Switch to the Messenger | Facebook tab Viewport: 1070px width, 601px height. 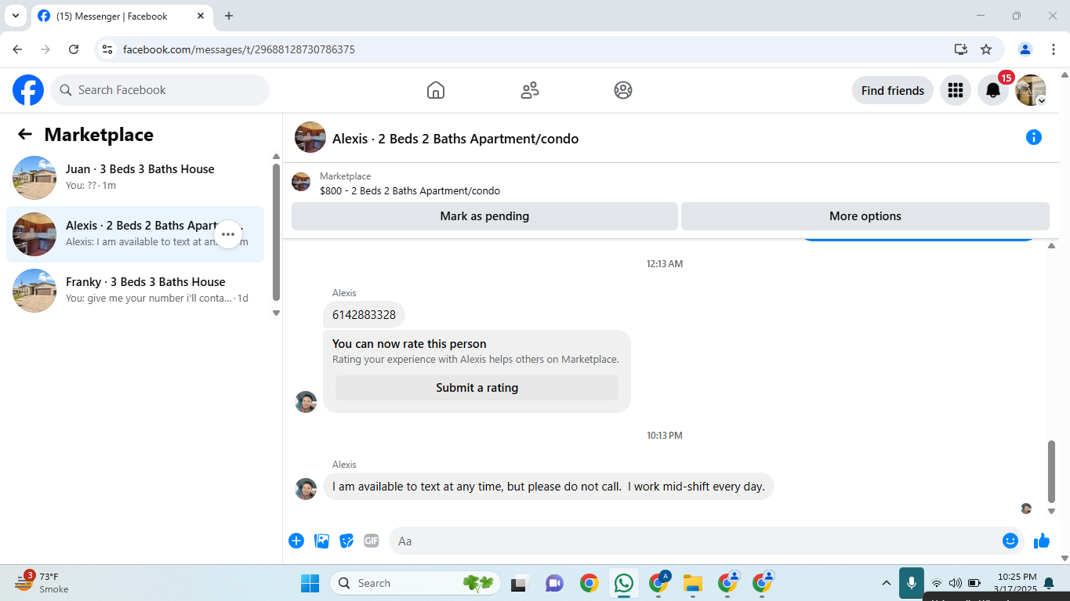pyautogui.click(x=122, y=16)
